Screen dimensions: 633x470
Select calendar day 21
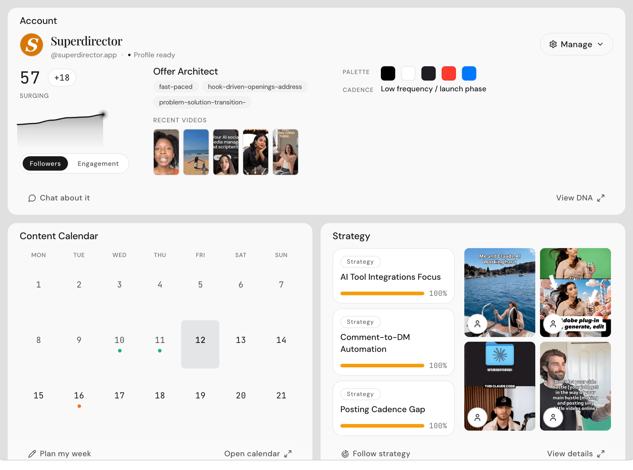281,395
